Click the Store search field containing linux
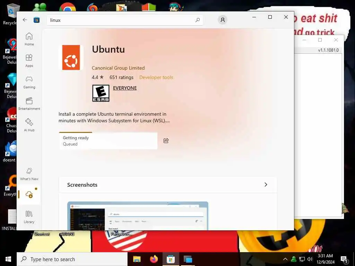Screen dimensions: 355x266 click(125, 20)
